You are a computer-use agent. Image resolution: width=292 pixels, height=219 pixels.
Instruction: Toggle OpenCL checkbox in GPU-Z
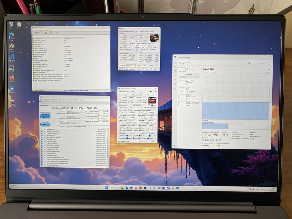pos(127,136)
